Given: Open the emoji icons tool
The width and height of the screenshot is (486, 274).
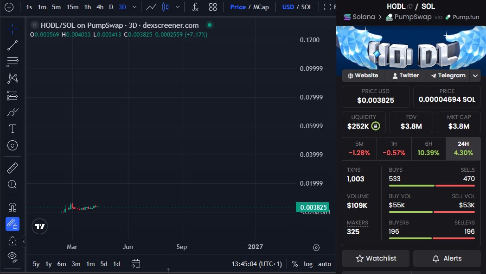Looking at the screenshot, I should point(13,145).
